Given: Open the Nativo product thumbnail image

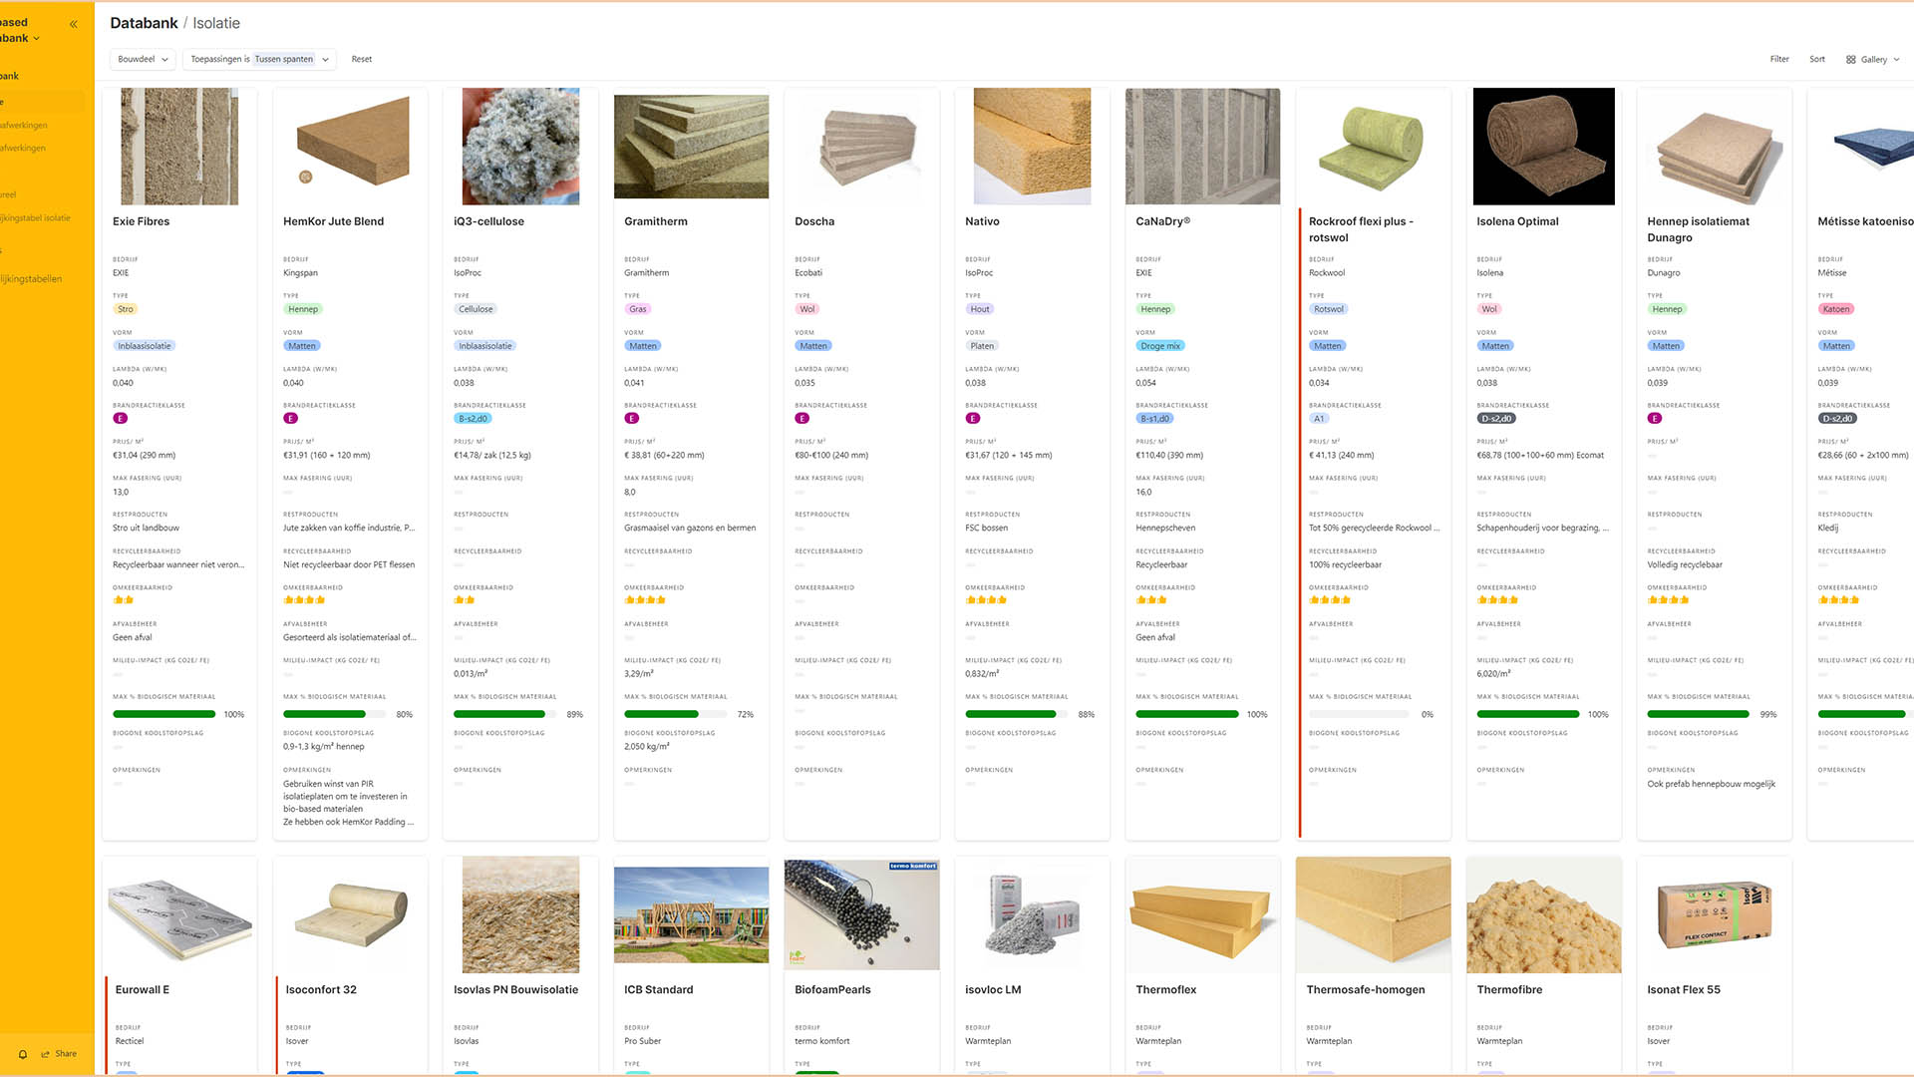Looking at the screenshot, I should pyautogui.click(x=1032, y=147).
